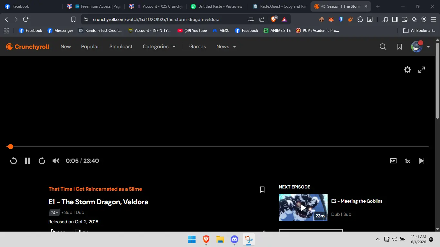Pause the video playback
The image size is (440, 247).
click(28, 161)
